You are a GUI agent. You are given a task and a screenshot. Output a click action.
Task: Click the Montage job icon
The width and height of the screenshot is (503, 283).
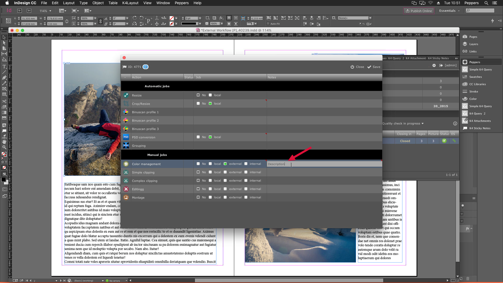tap(126, 197)
